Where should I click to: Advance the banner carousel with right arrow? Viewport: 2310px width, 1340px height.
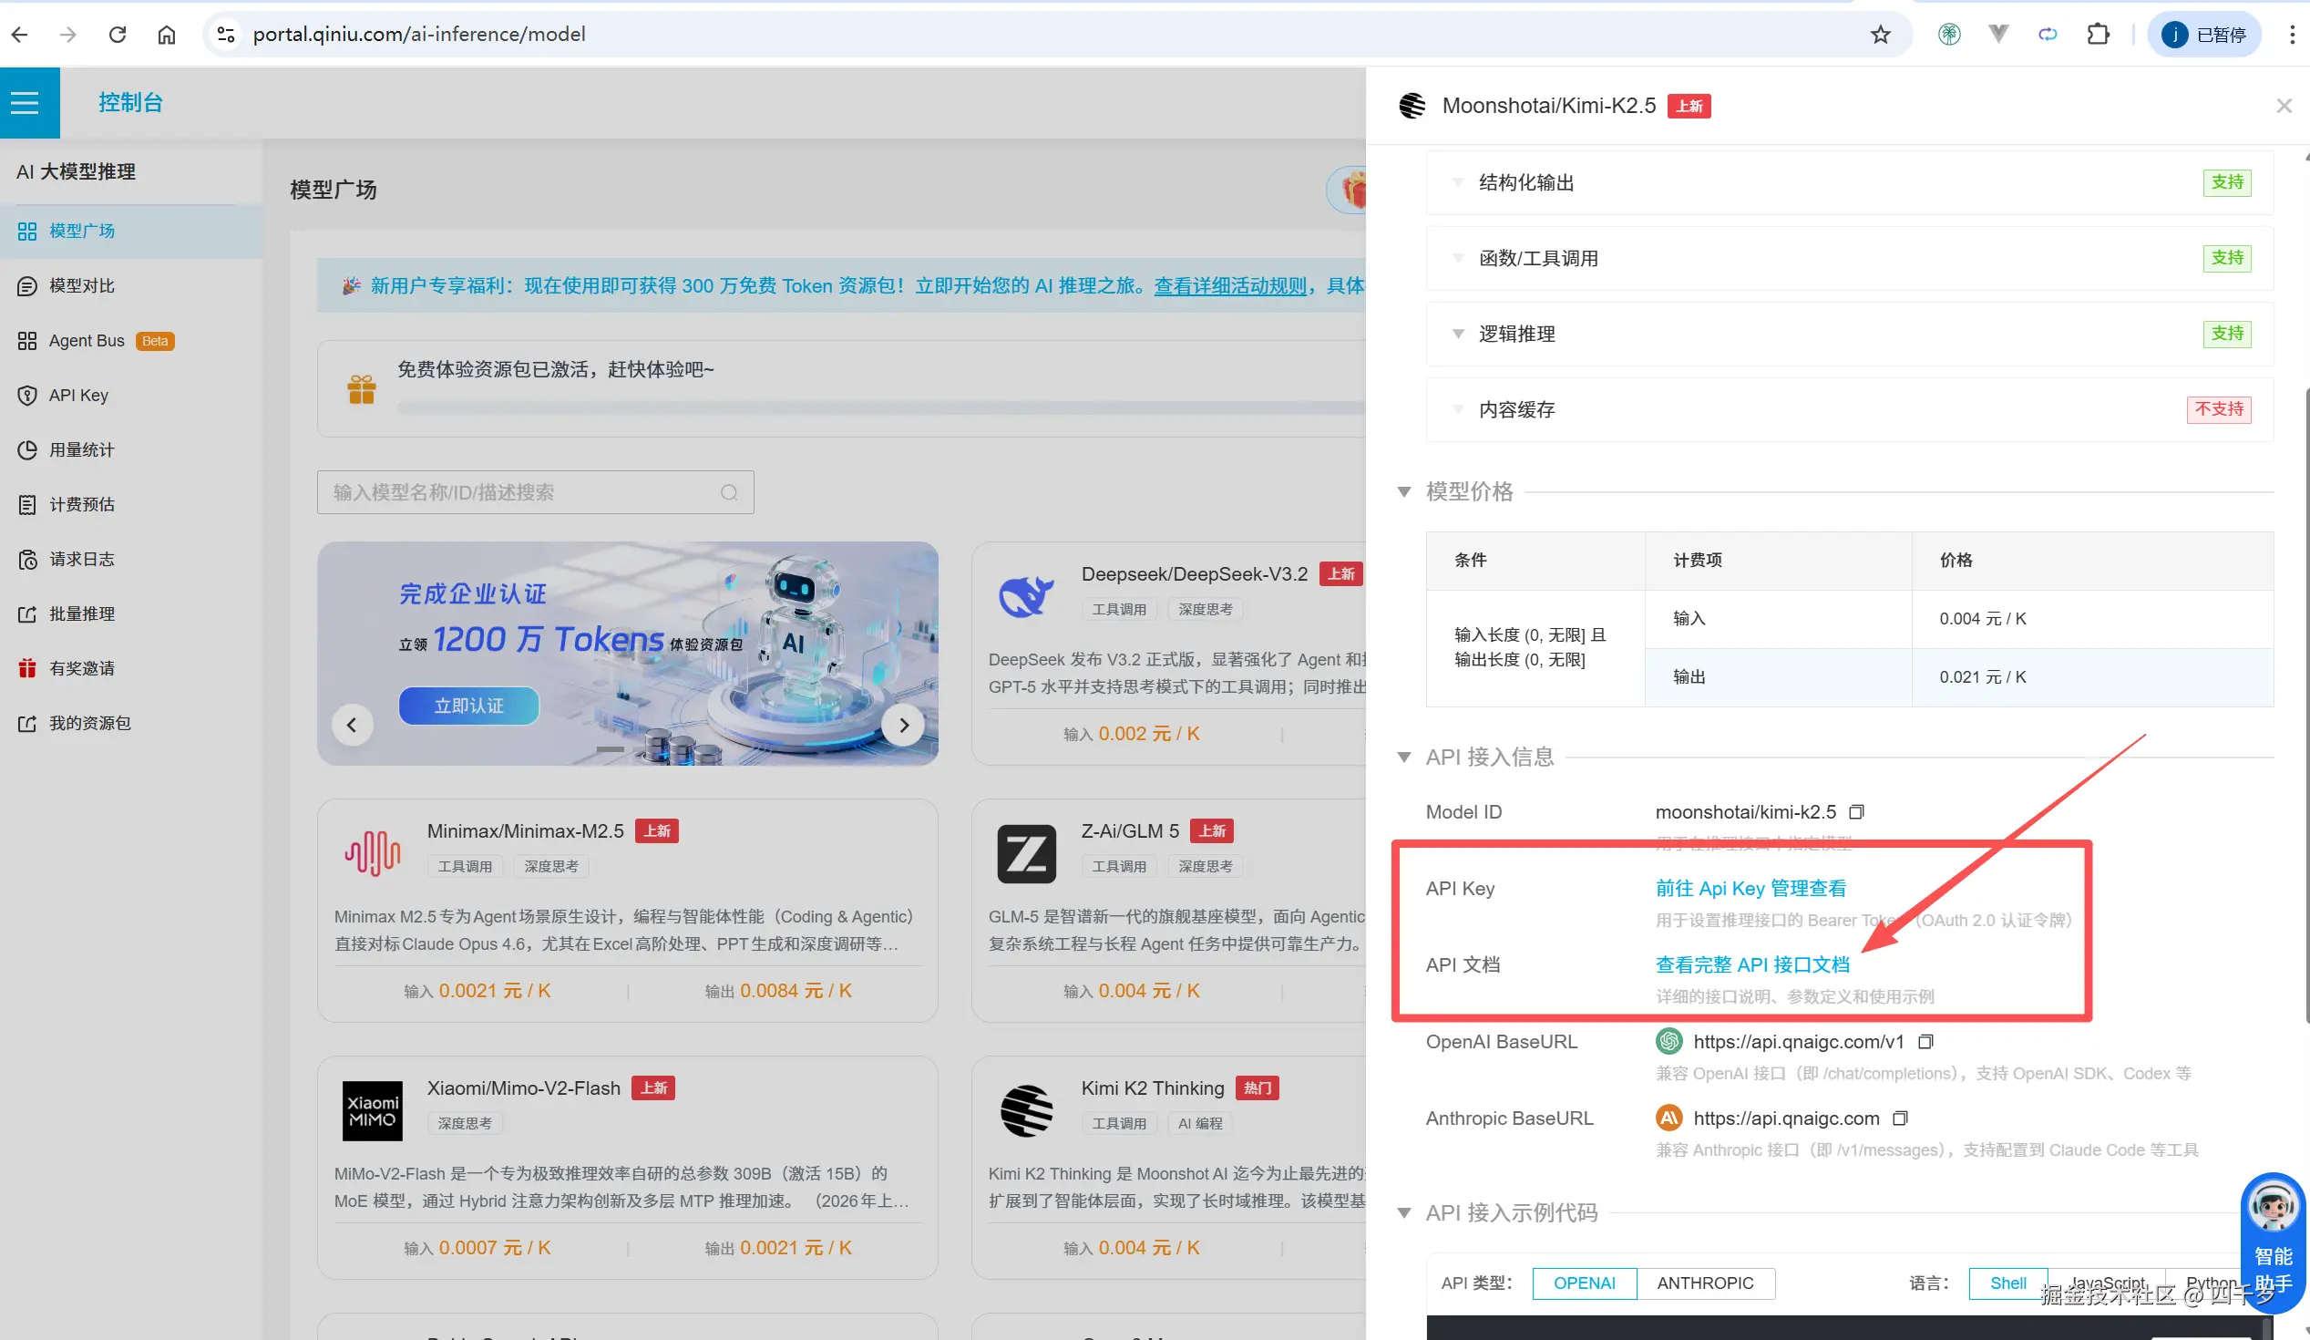coord(904,725)
